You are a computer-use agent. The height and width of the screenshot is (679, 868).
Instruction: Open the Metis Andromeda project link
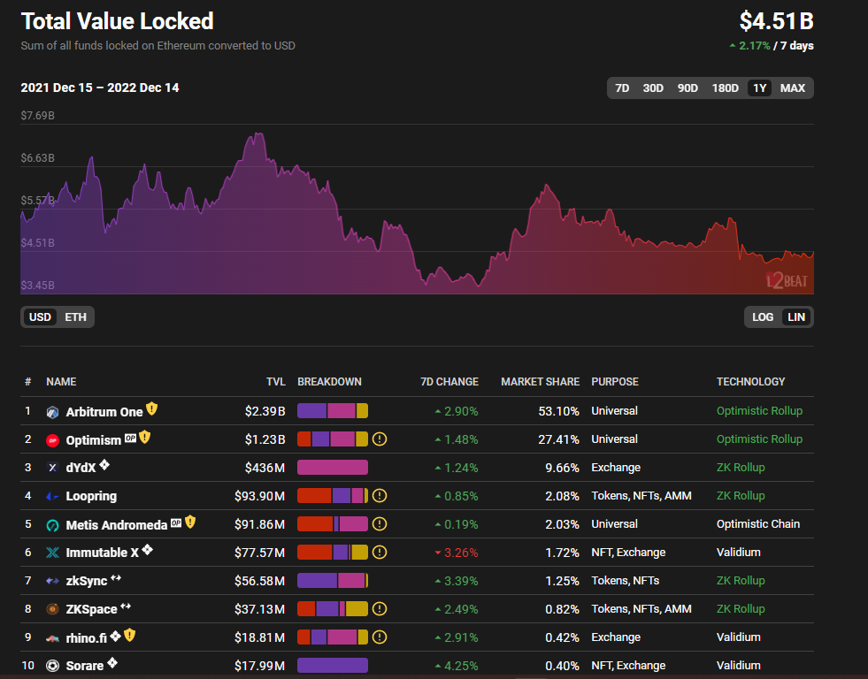point(116,525)
